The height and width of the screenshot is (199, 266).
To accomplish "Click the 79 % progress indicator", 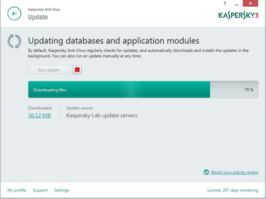I will tap(249, 90).
